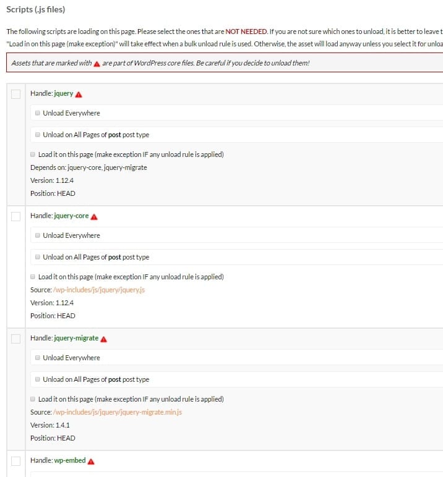Enable Unload Everywhere for jquery
This screenshot has width=443, height=477.
click(38, 113)
